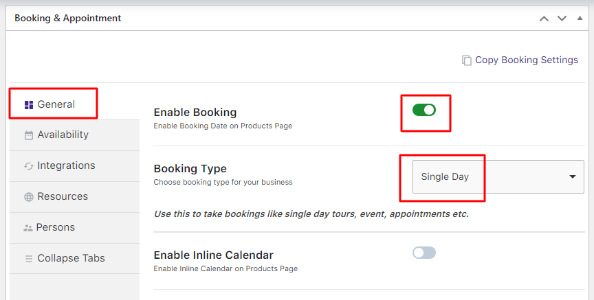Collapse the Booking & Appointment panel triangle
594x300 pixels.
click(x=580, y=19)
